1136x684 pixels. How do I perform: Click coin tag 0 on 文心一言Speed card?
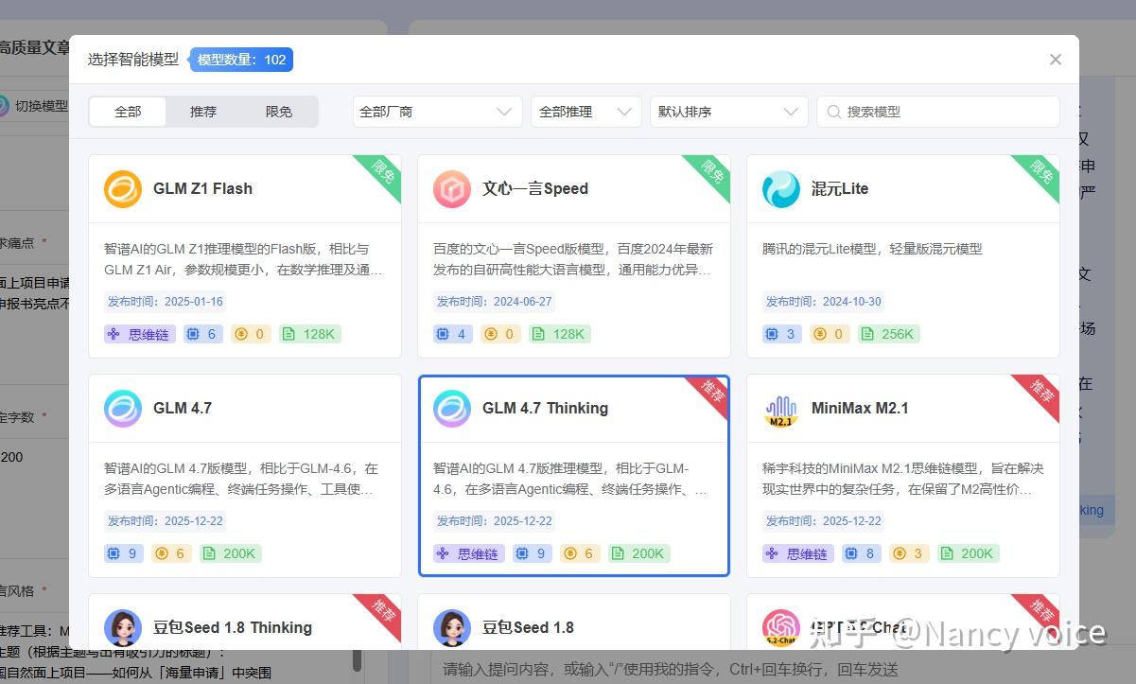click(x=500, y=334)
